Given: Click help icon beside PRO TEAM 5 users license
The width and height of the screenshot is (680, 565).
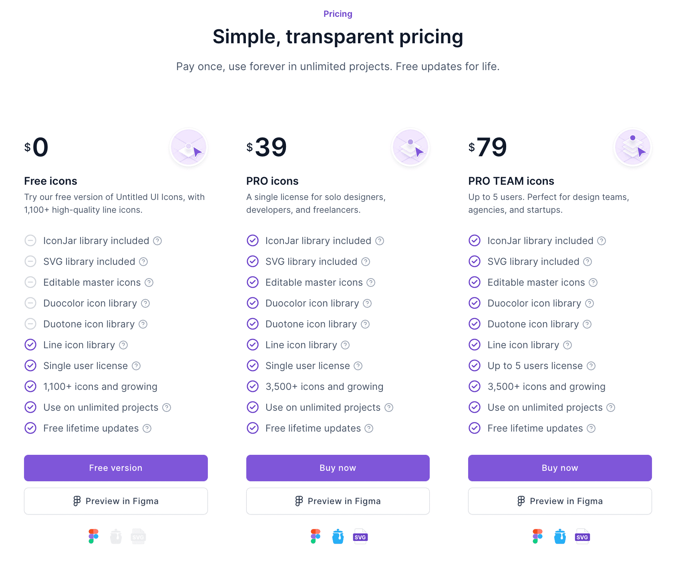Looking at the screenshot, I should [x=591, y=366].
